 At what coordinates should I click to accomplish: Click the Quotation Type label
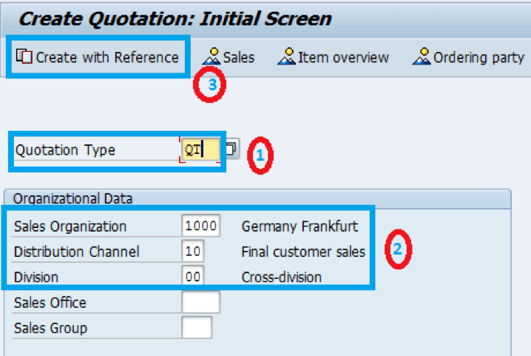click(x=65, y=150)
